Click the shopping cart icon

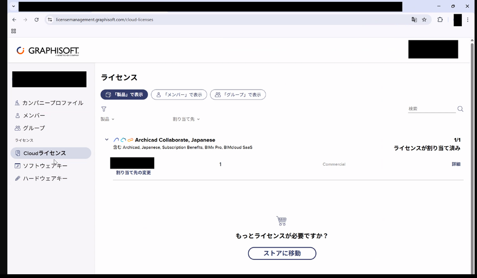[281, 221]
